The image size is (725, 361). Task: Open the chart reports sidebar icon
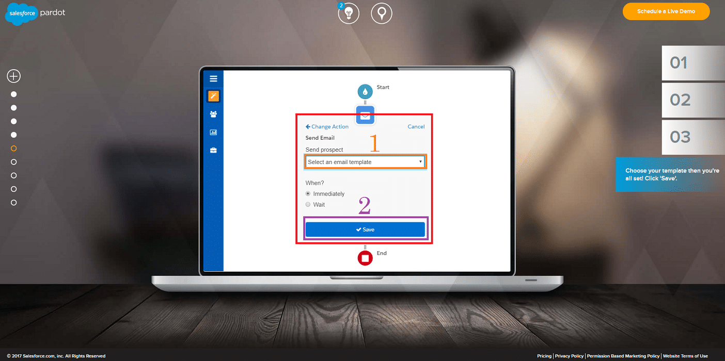point(213,133)
